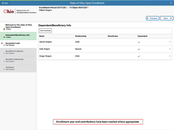Click the dependent checkmark for Steven Rogers
Screen dimensions: 174x130
coord(139,42)
